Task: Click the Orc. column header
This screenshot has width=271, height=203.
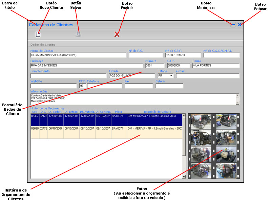Action: tap(35, 112)
